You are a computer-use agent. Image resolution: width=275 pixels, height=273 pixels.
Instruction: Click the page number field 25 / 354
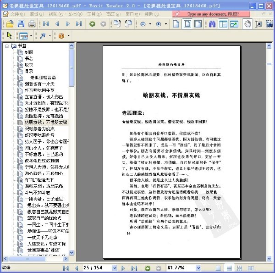pos(97,268)
